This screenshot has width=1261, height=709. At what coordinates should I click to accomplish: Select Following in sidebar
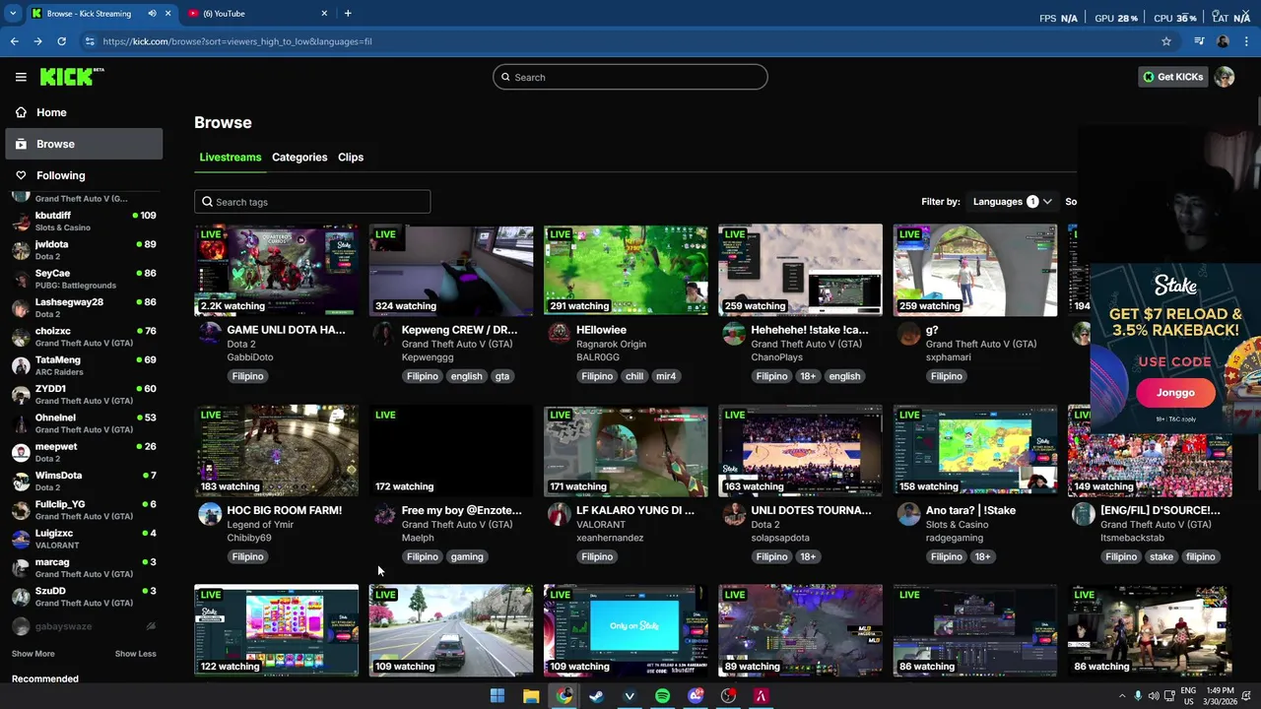[x=84, y=175]
